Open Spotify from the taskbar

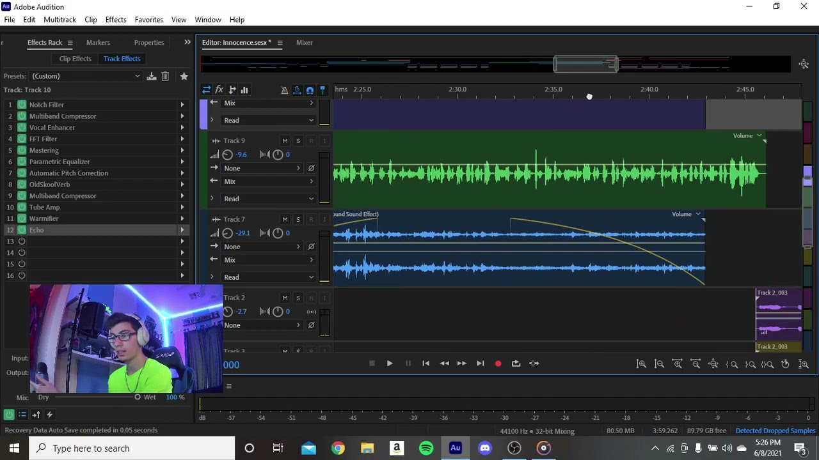pos(426,448)
